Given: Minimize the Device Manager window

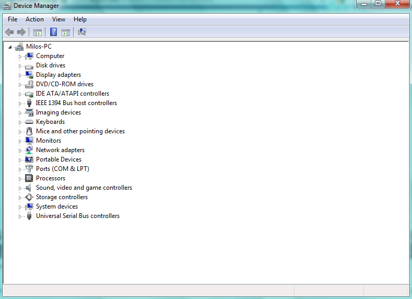Looking at the screenshot, I should tap(364, 4).
